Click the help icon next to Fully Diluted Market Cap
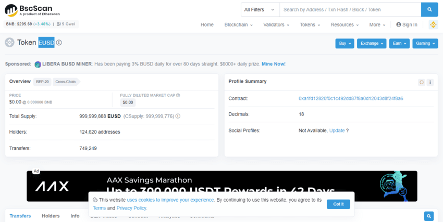 (x=178, y=95)
